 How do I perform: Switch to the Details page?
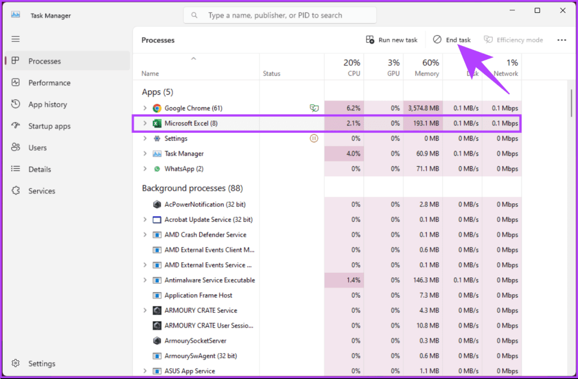[68, 169]
